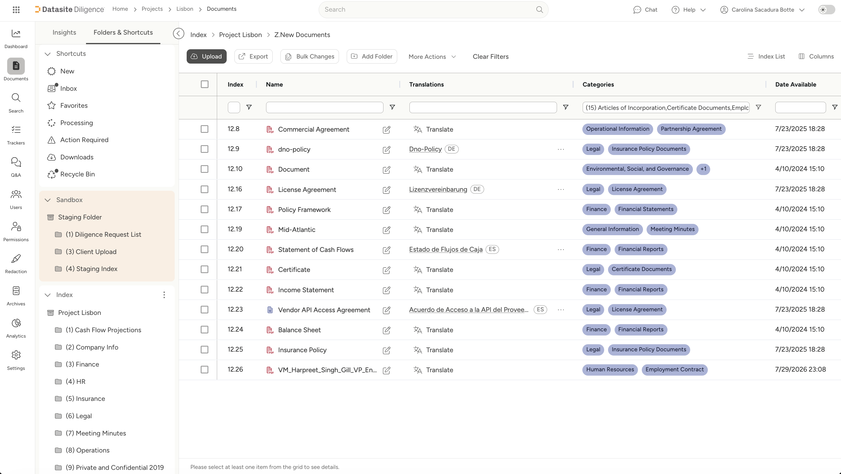
Task: Collapse the Index section chevron
Action: pyautogui.click(x=48, y=295)
